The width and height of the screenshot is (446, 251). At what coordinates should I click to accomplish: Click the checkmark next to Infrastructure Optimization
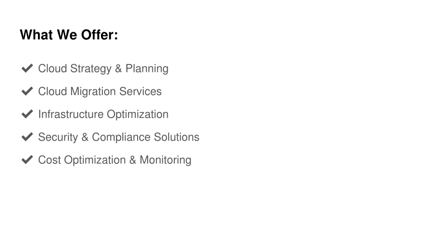pos(27,114)
